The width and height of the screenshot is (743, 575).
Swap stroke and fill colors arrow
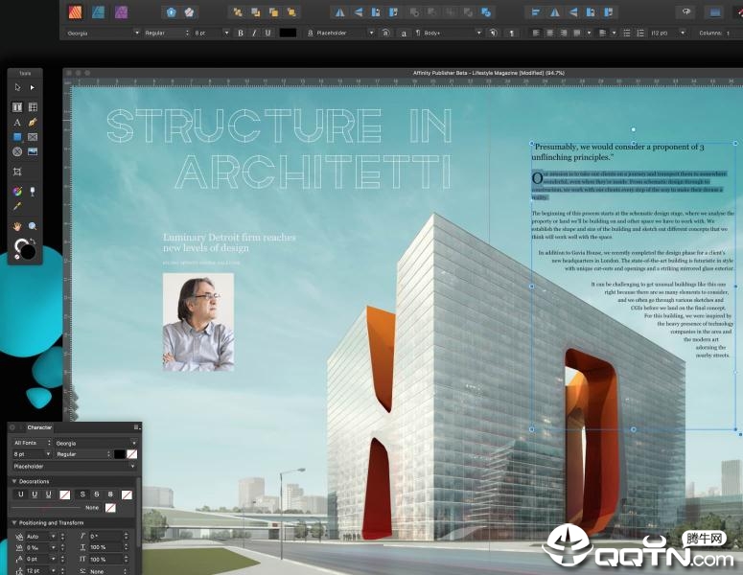click(x=33, y=241)
